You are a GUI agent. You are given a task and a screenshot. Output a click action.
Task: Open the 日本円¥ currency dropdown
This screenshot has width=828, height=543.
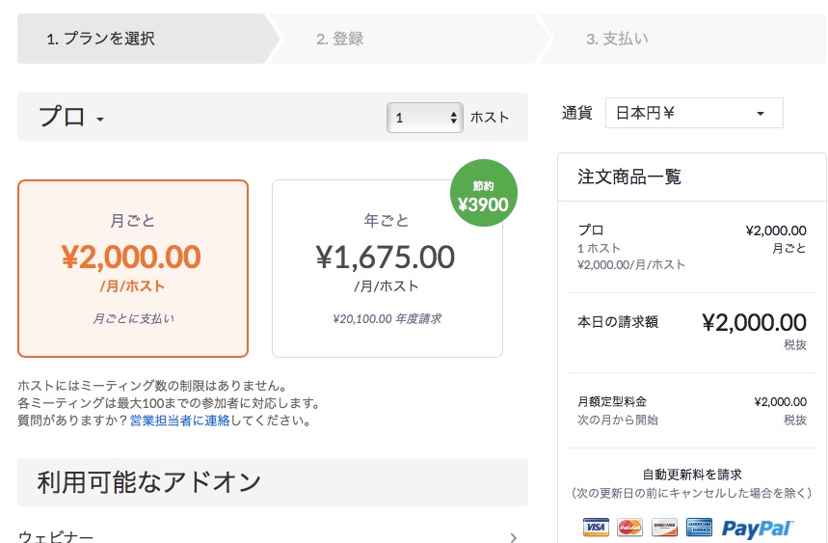click(x=693, y=114)
